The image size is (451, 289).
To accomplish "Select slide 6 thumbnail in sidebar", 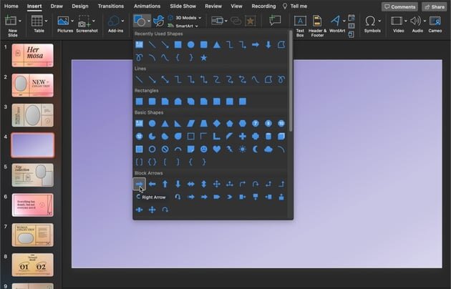I will click(x=31, y=204).
